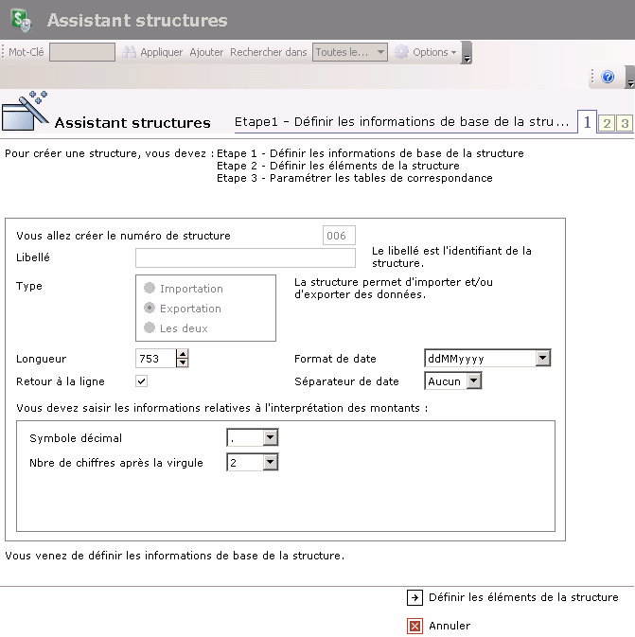
Task: Open the blue help question mark icon
Action: click(x=608, y=78)
